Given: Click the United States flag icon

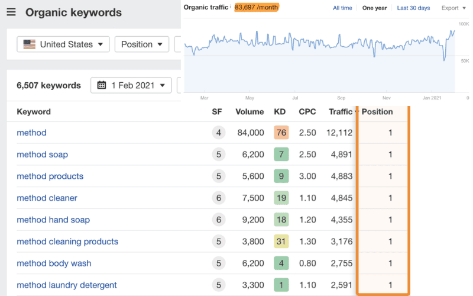Looking at the screenshot, I should pos(29,44).
